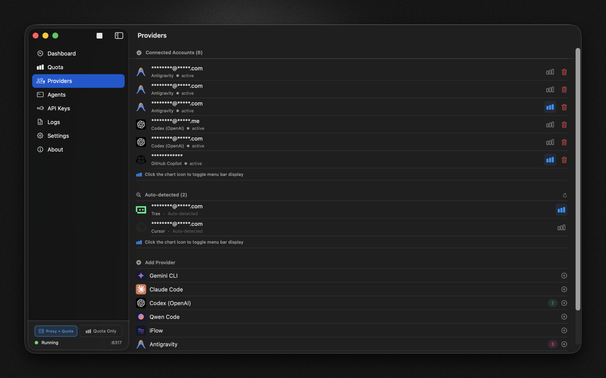Open the Agents sidebar item
This screenshot has width=606, height=378.
pos(56,95)
